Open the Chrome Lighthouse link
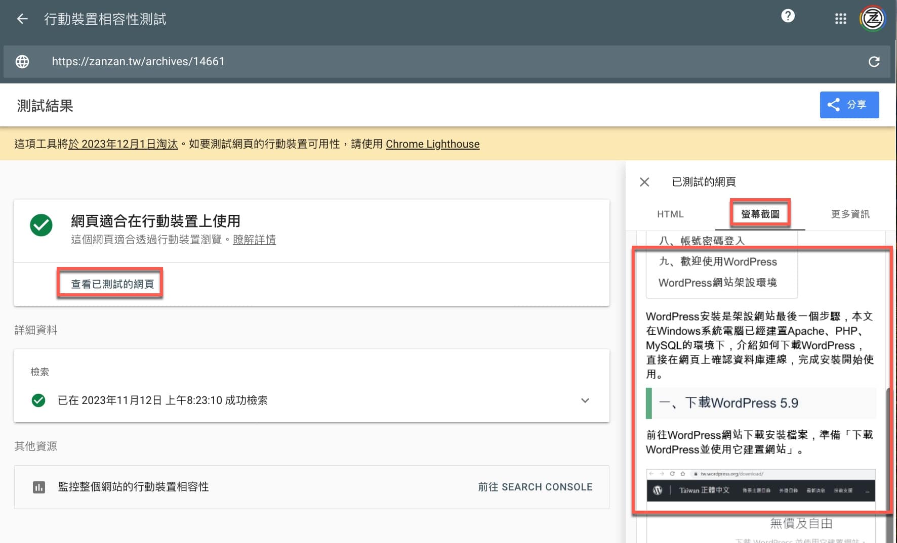 432,144
